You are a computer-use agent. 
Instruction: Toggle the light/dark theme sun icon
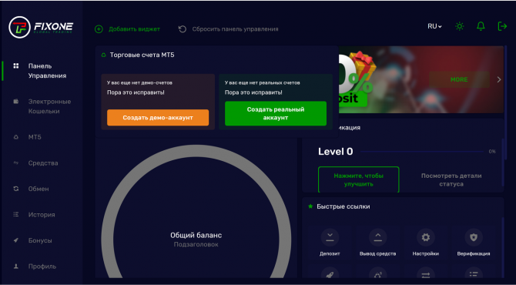(x=460, y=26)
